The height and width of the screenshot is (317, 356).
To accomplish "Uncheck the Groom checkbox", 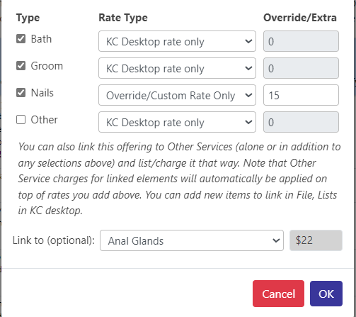I will tap(21, 66).
